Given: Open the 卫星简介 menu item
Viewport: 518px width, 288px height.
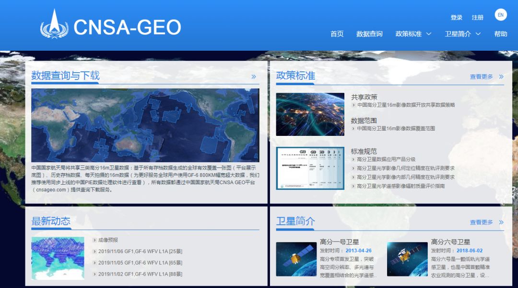Looking at the screenshot, I should coord(458,34).
